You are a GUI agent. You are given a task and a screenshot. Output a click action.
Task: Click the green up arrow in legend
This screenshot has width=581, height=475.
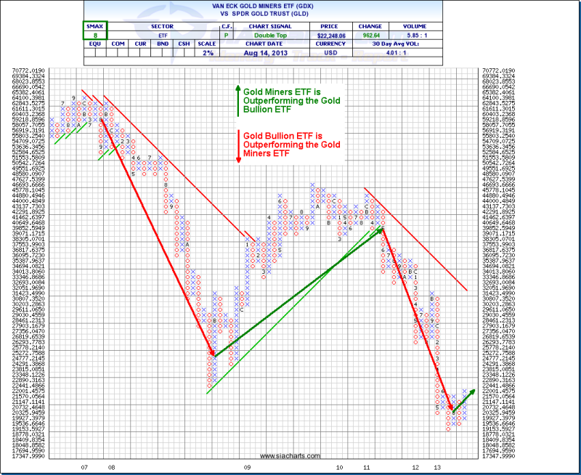[x=237, y=100]
